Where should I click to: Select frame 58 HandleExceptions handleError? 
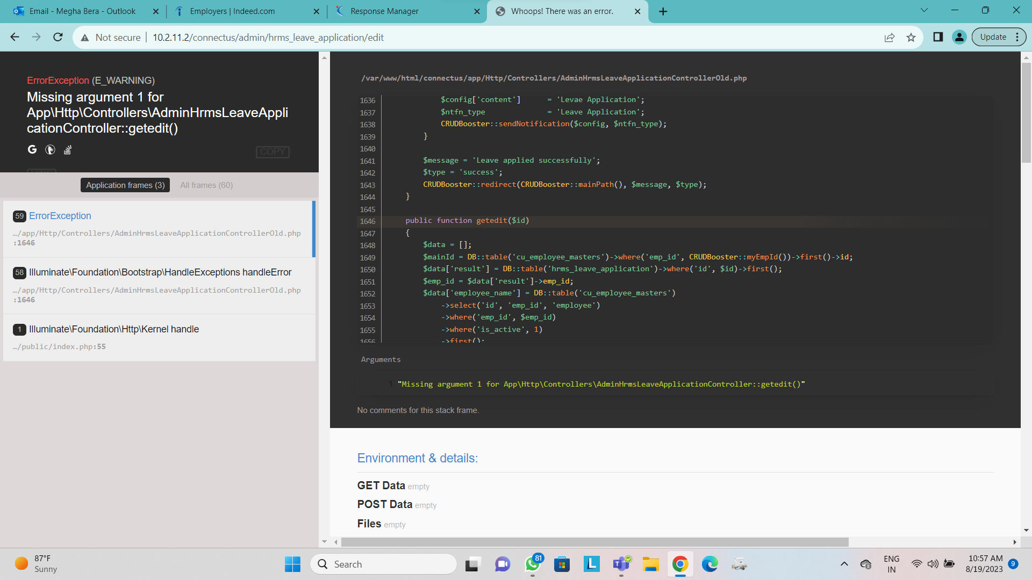click(x=159, y=286)
